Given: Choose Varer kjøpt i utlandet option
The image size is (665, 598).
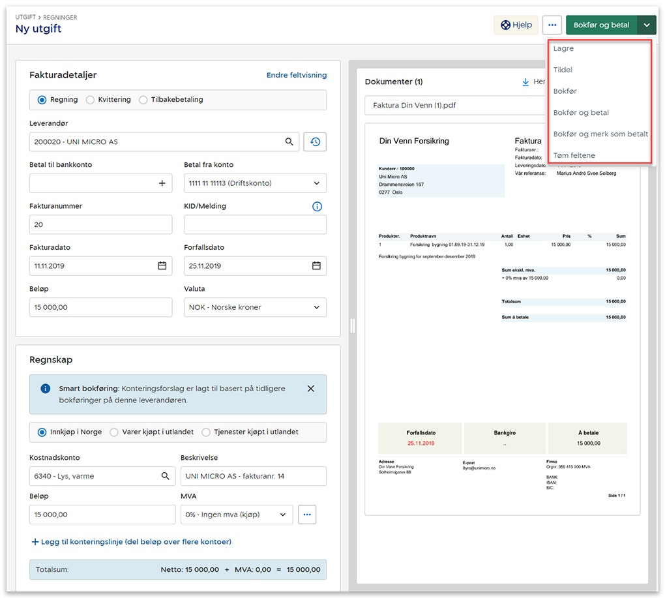Looking at the screenshot, I should (x=114, y=432).
